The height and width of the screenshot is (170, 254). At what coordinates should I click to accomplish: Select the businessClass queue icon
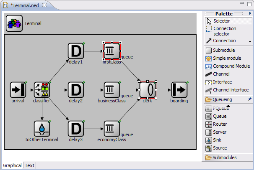point(112,90)
